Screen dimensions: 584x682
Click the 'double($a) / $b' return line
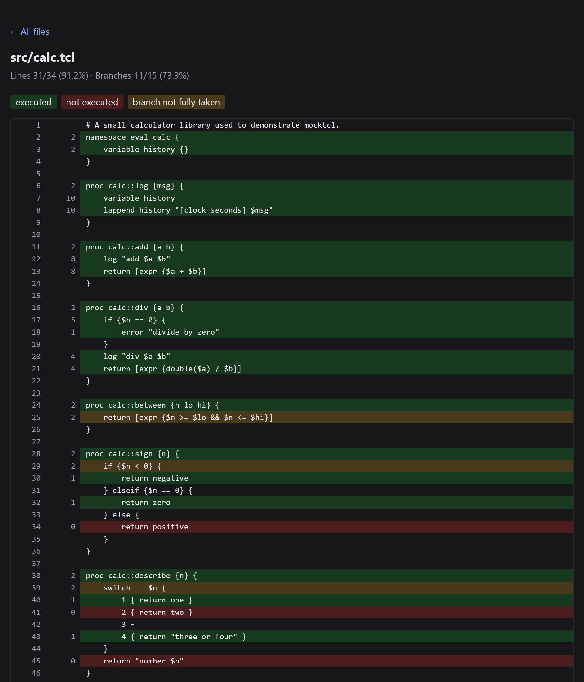[x=327, y=369]
